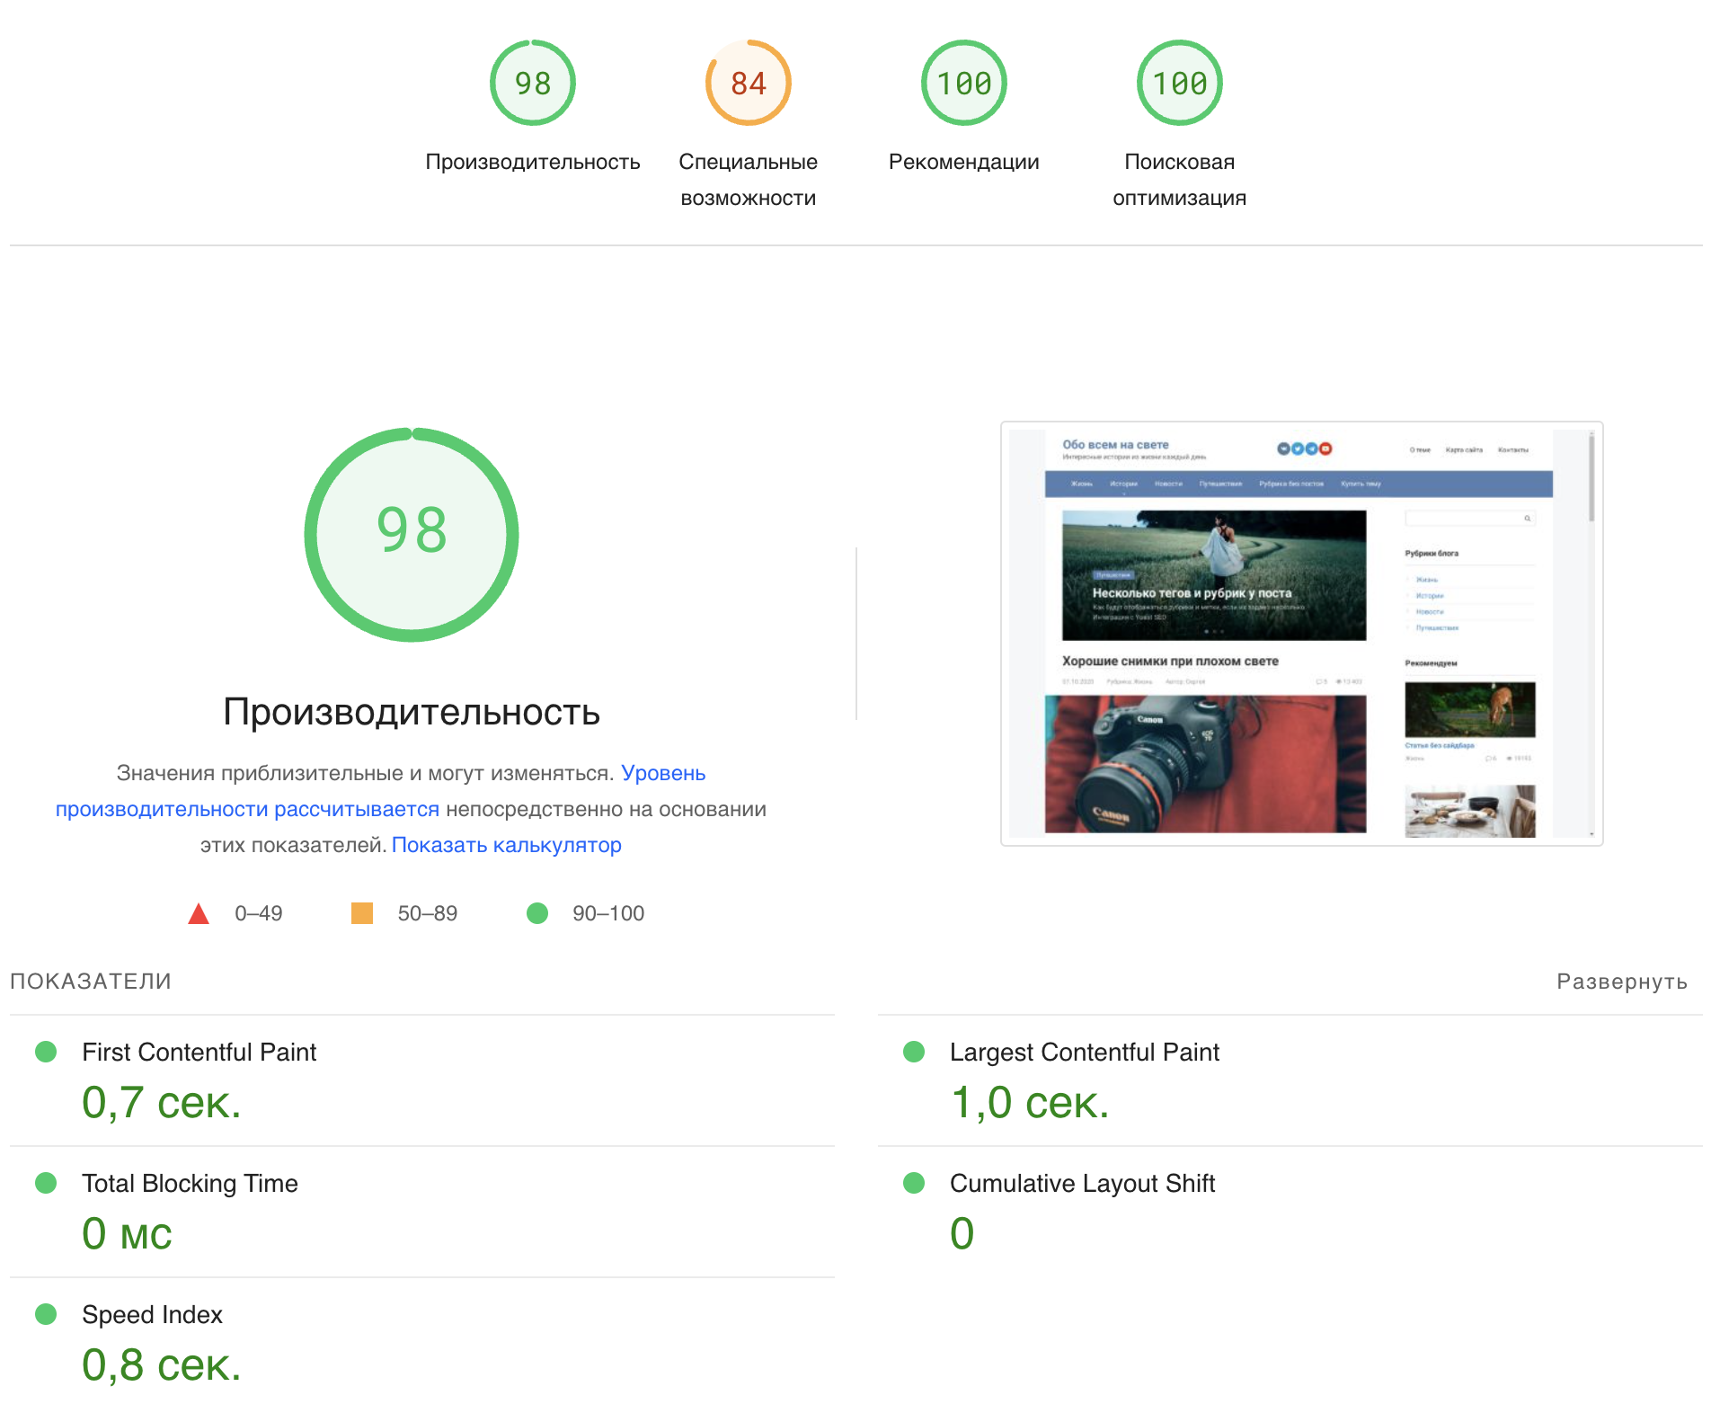Click the green dot beside Speed Index

[x=46, y=1314]
